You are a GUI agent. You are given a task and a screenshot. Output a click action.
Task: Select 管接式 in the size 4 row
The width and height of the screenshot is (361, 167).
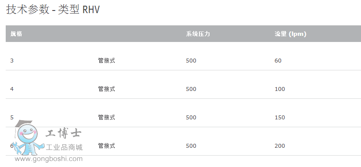click(106, 89)
